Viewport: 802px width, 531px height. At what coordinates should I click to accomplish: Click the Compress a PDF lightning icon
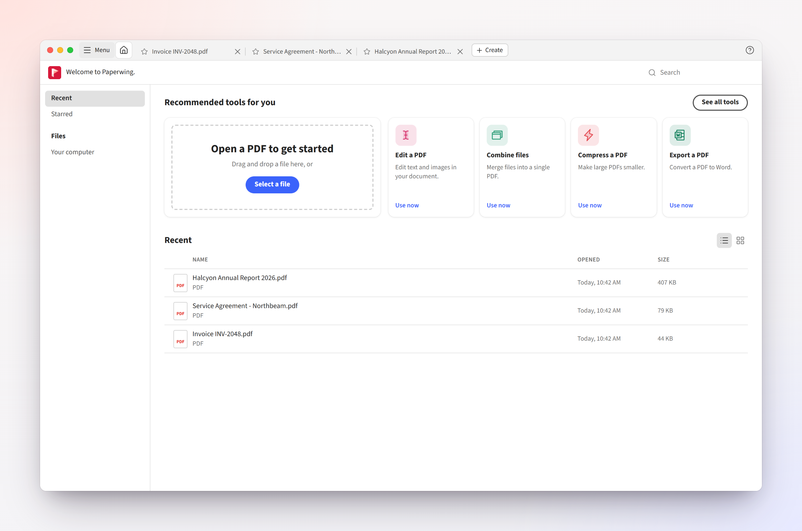(588, 135)
